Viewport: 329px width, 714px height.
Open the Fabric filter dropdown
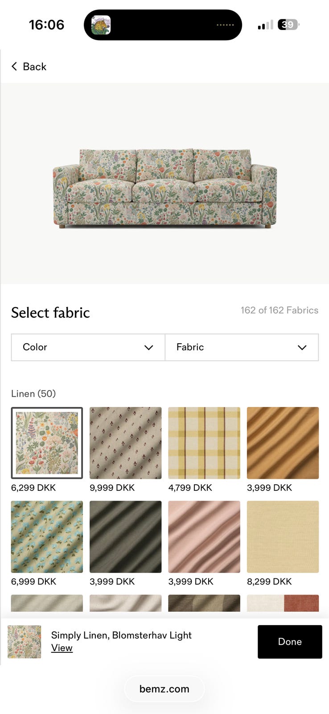[241, 347]
